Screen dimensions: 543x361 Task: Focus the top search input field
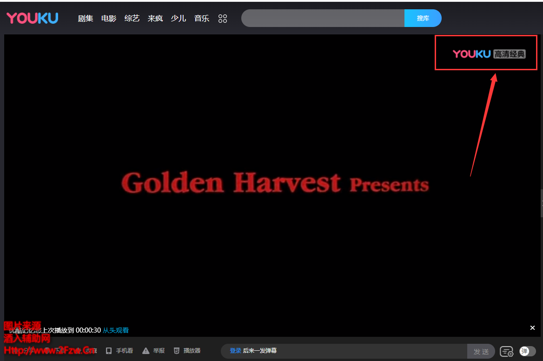(x=323, y=18)
